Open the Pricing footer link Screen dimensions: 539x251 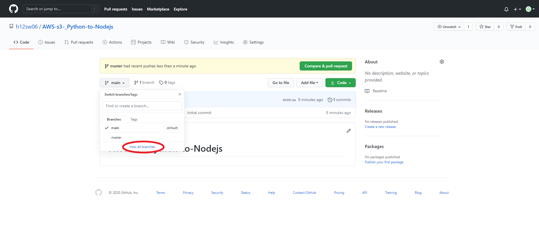click(x=339, y=193)
